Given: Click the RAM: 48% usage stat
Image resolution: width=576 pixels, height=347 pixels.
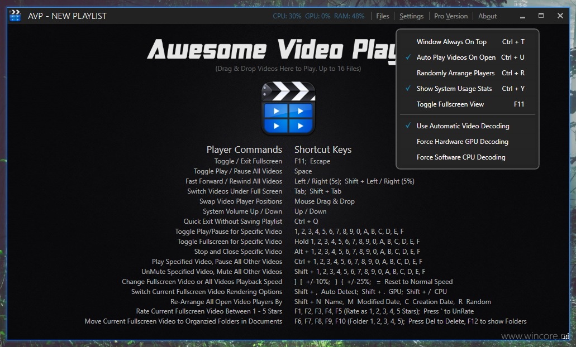Looking at the screenshot, I should pos(349,16).
